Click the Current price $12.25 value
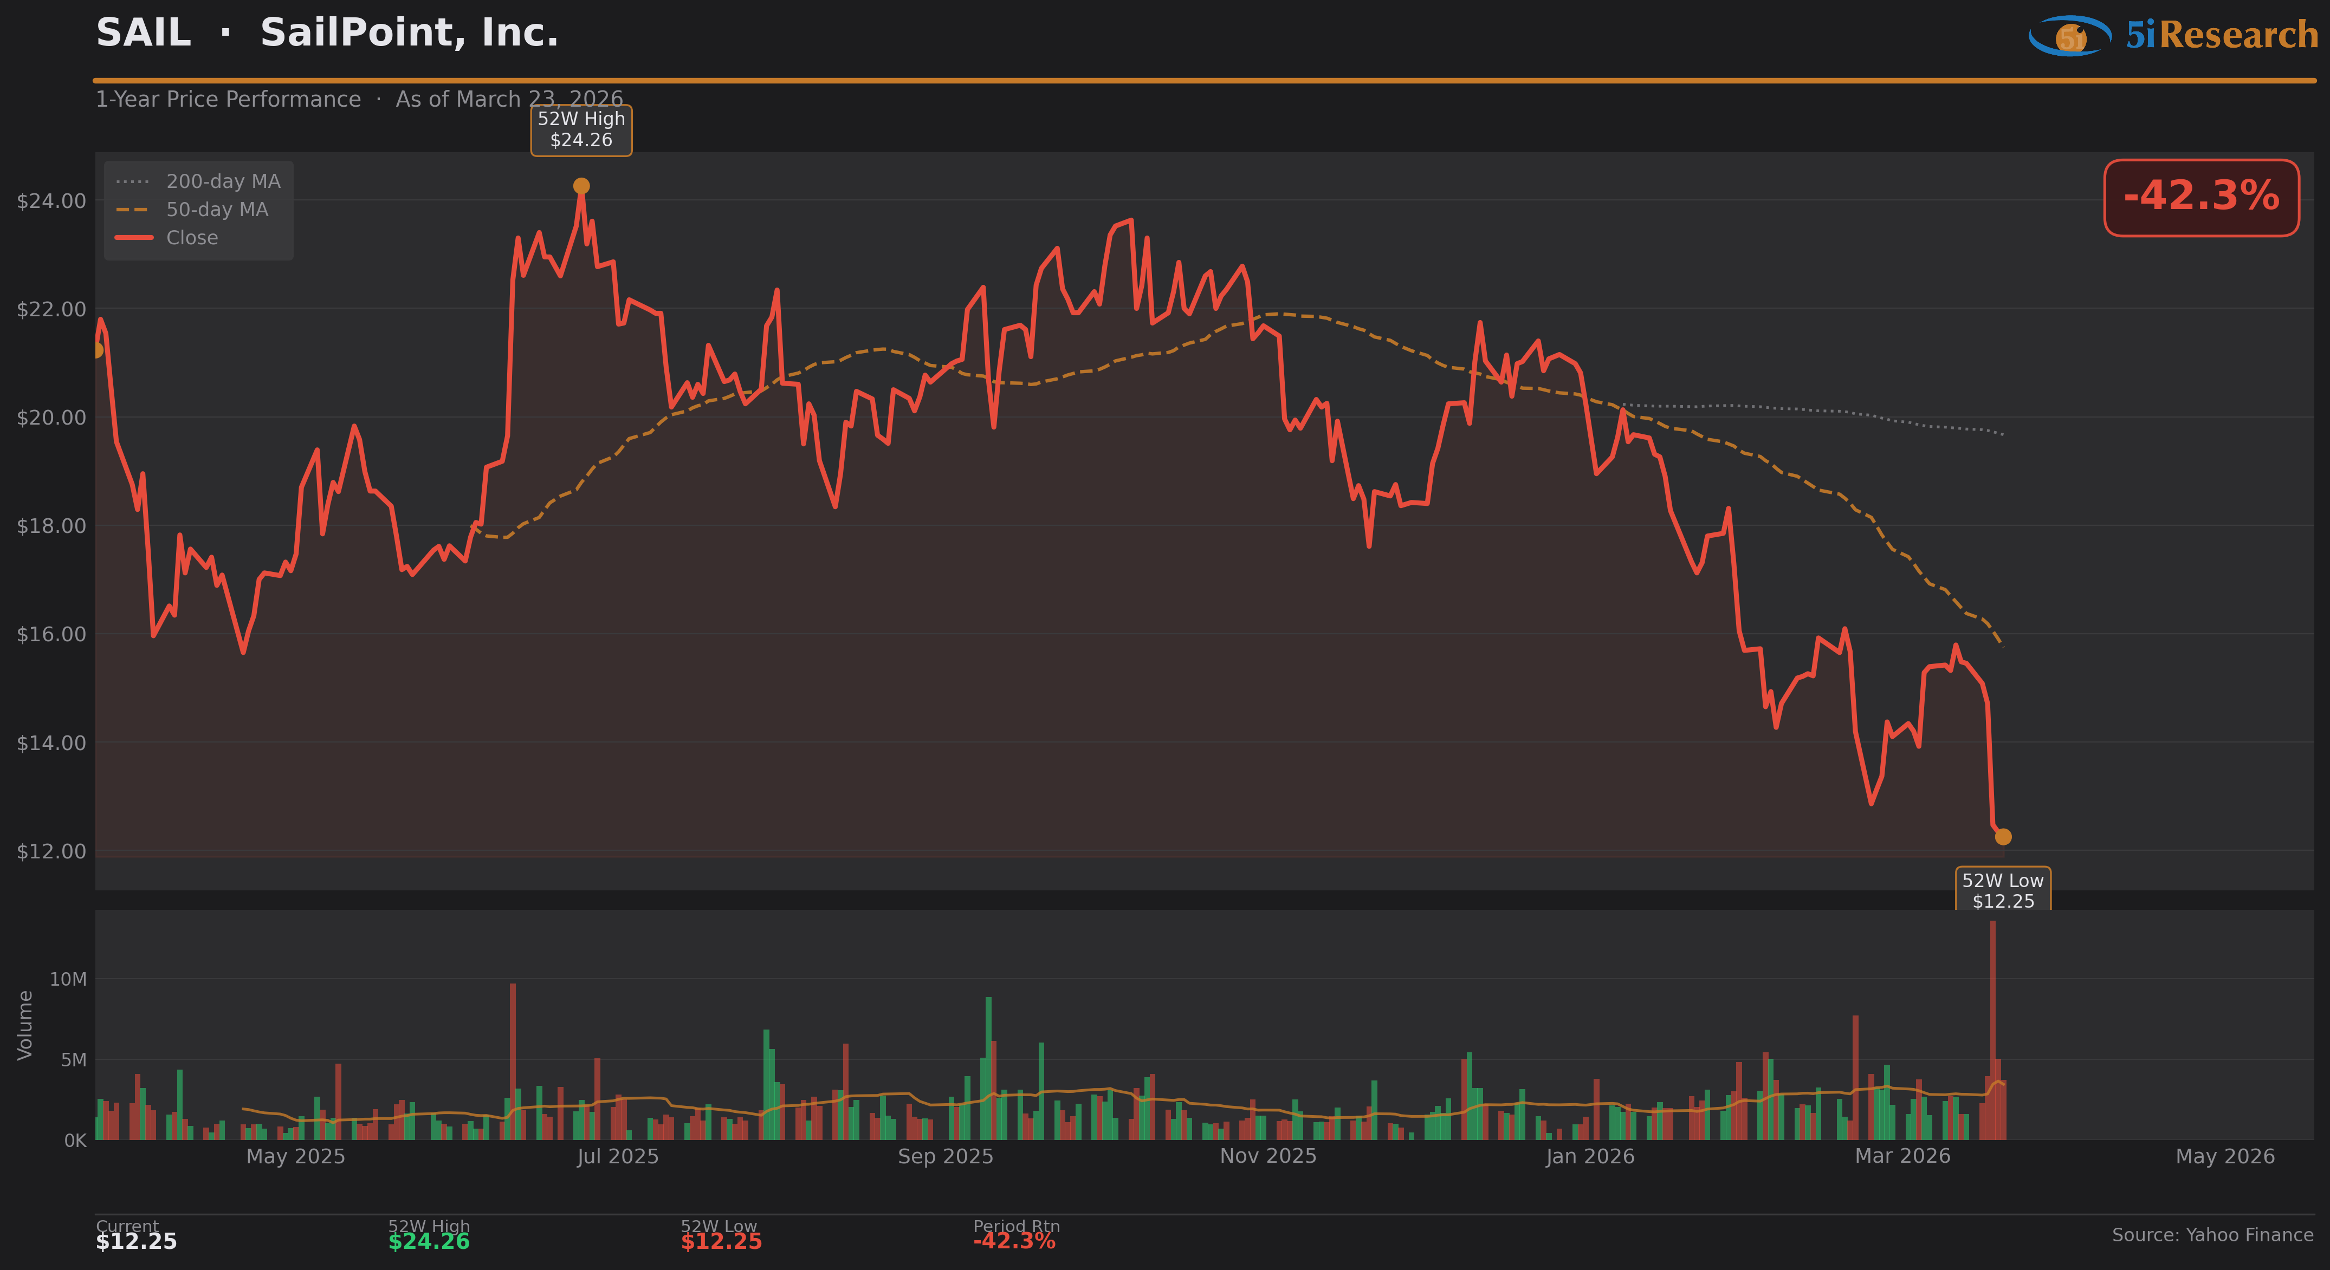This screenshot has width=2330, height=1270. [137, 1242]
